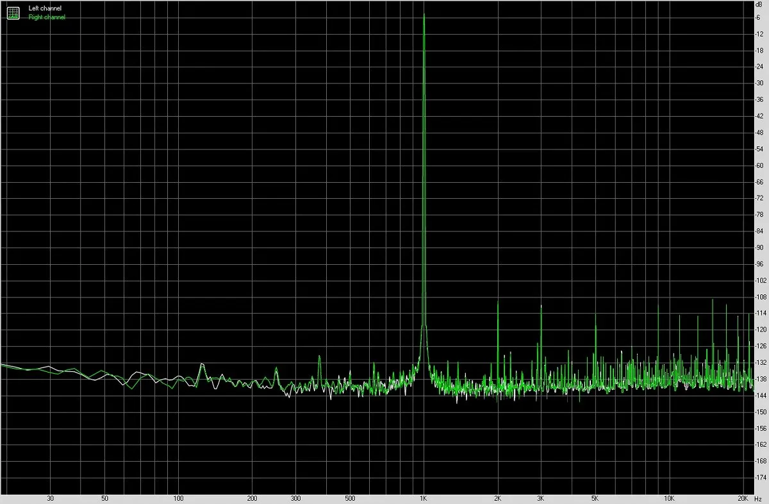Click the '1K' frequency axis label
This screenshot has width=769, height=504.
424,498
